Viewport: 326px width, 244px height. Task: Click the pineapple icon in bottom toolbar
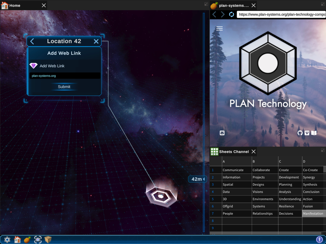coord(27,240)
